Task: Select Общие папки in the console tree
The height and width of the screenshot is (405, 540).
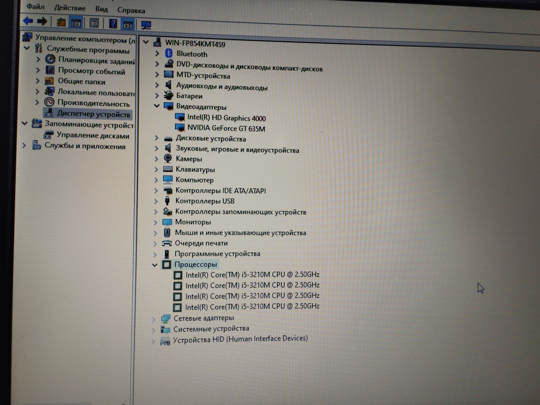Action: [x=82, y=82]
